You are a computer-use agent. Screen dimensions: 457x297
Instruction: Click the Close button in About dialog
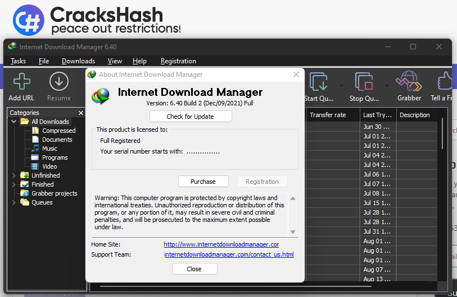click(x=194, y=269)
